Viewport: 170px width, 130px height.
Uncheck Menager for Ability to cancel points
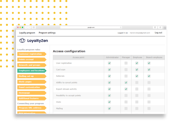126,83
